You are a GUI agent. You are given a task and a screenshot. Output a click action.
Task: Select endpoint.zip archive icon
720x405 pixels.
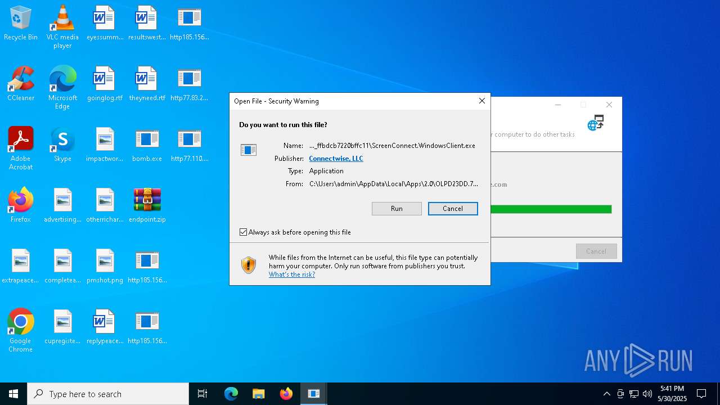(147, 205)
